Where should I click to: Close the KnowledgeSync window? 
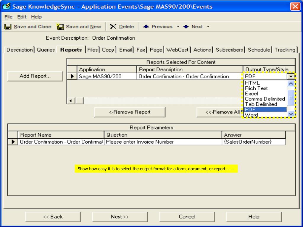click(295, 7)
